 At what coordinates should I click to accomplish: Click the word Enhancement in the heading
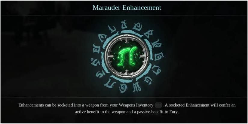(x=142, y=8)
